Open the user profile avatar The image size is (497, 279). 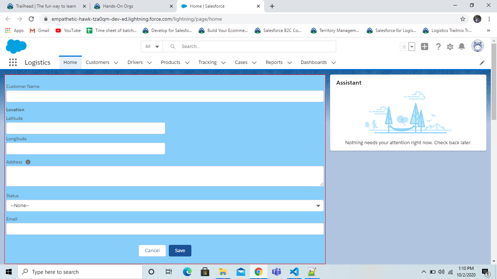tap(478, 46)
